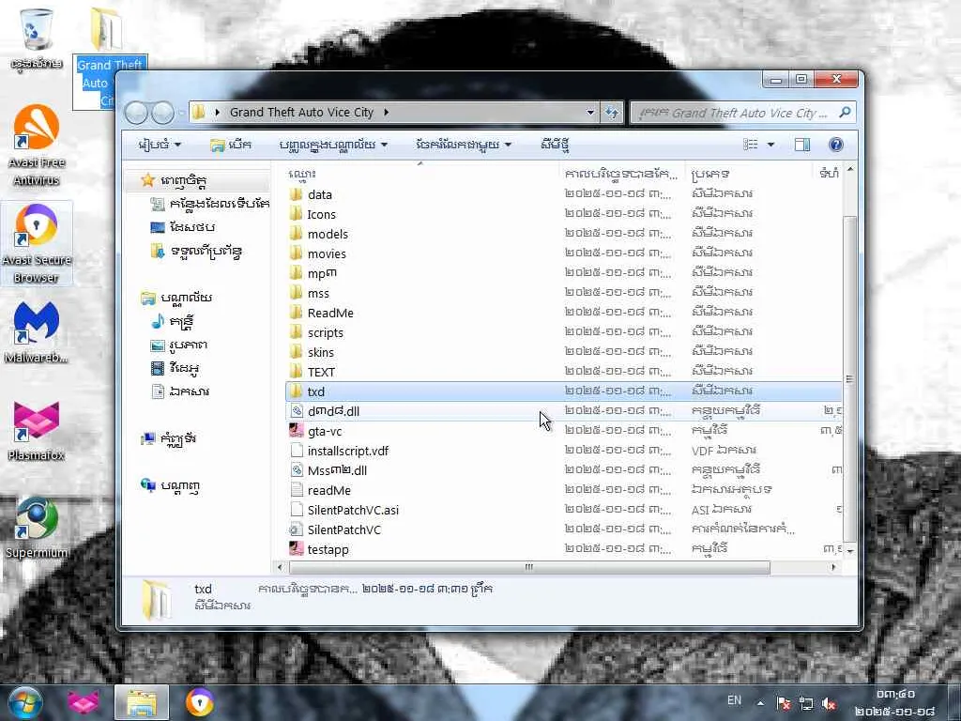Select the gta-vc application file

tap(563, 431)
